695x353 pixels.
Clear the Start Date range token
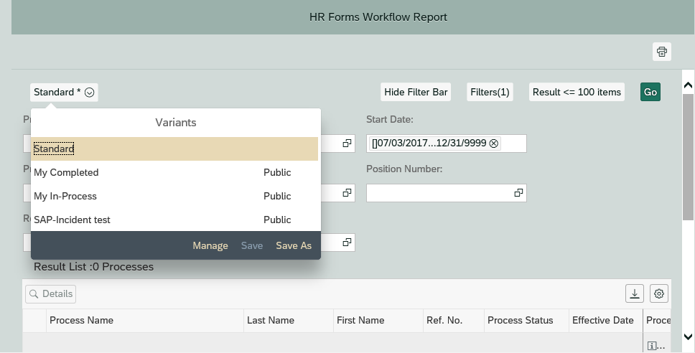[493, 143]
